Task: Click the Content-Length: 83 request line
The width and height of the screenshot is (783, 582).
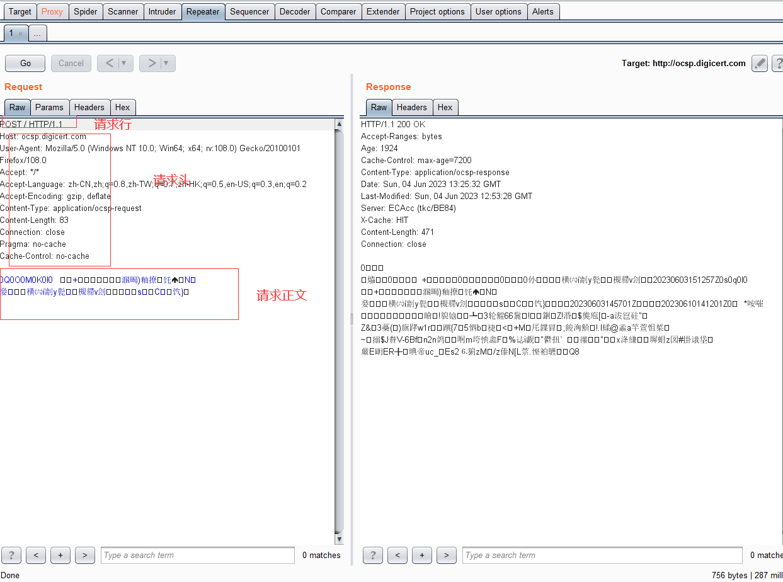Action: 34,220
